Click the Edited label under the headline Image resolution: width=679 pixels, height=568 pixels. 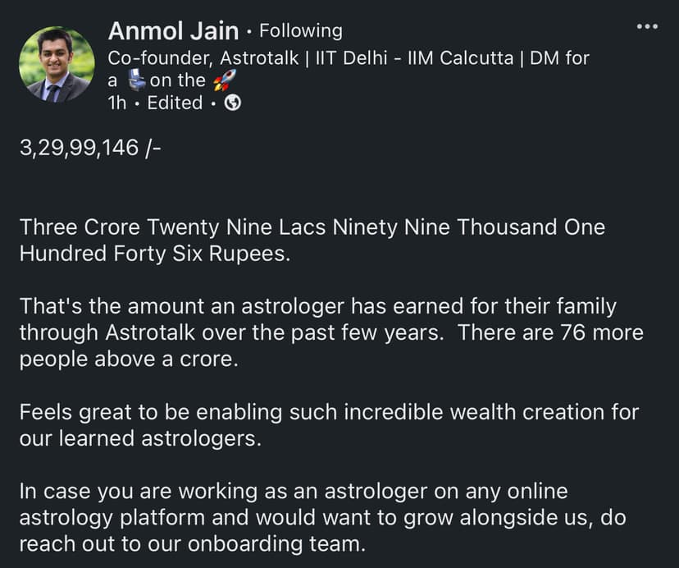[x=175, y=103]
